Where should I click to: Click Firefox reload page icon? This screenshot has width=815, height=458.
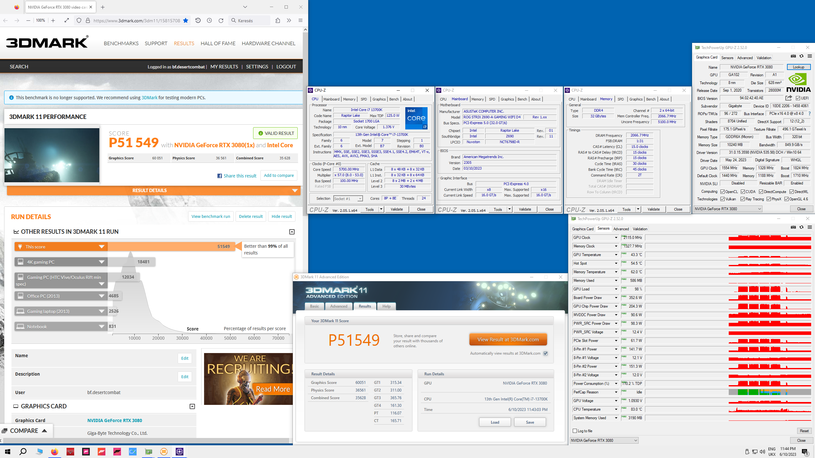click(x=221, y=21)
